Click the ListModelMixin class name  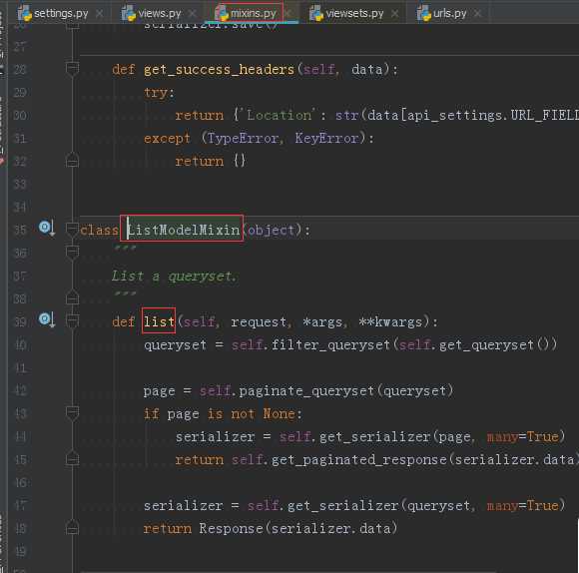point(183,230)
